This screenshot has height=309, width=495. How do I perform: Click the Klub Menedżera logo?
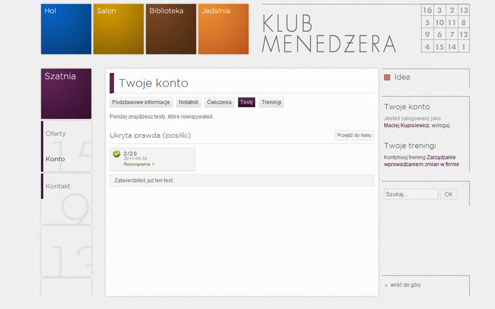tap(329, 33)
